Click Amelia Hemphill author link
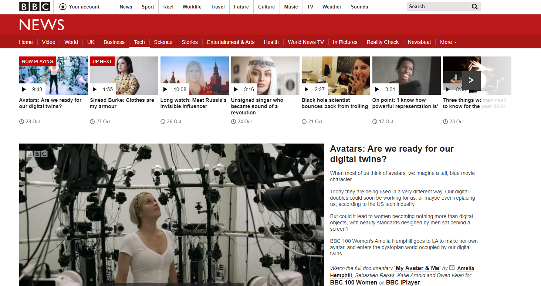Viewport: 541px width, 286px height. [x=402, y=272]
